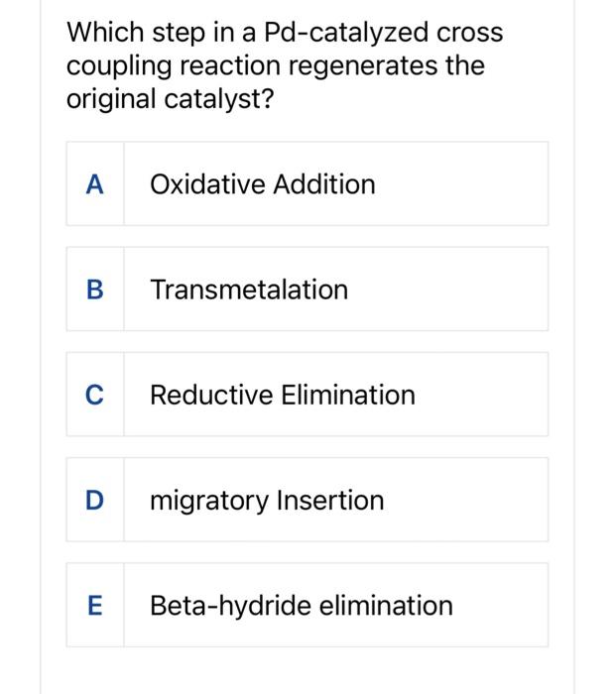The image size is (615, 694).
Task: Select answer letter B
Action: pos(95,289)
